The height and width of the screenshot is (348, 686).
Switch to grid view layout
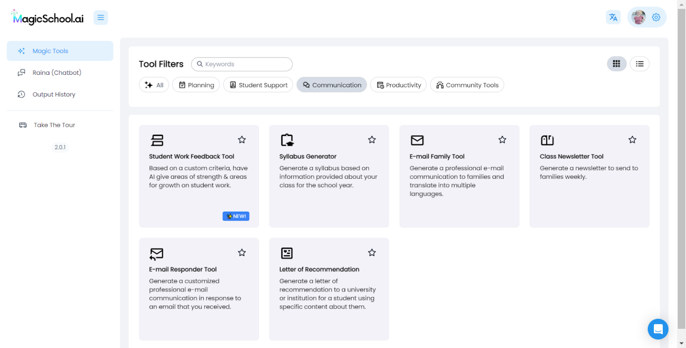point(616,64)
